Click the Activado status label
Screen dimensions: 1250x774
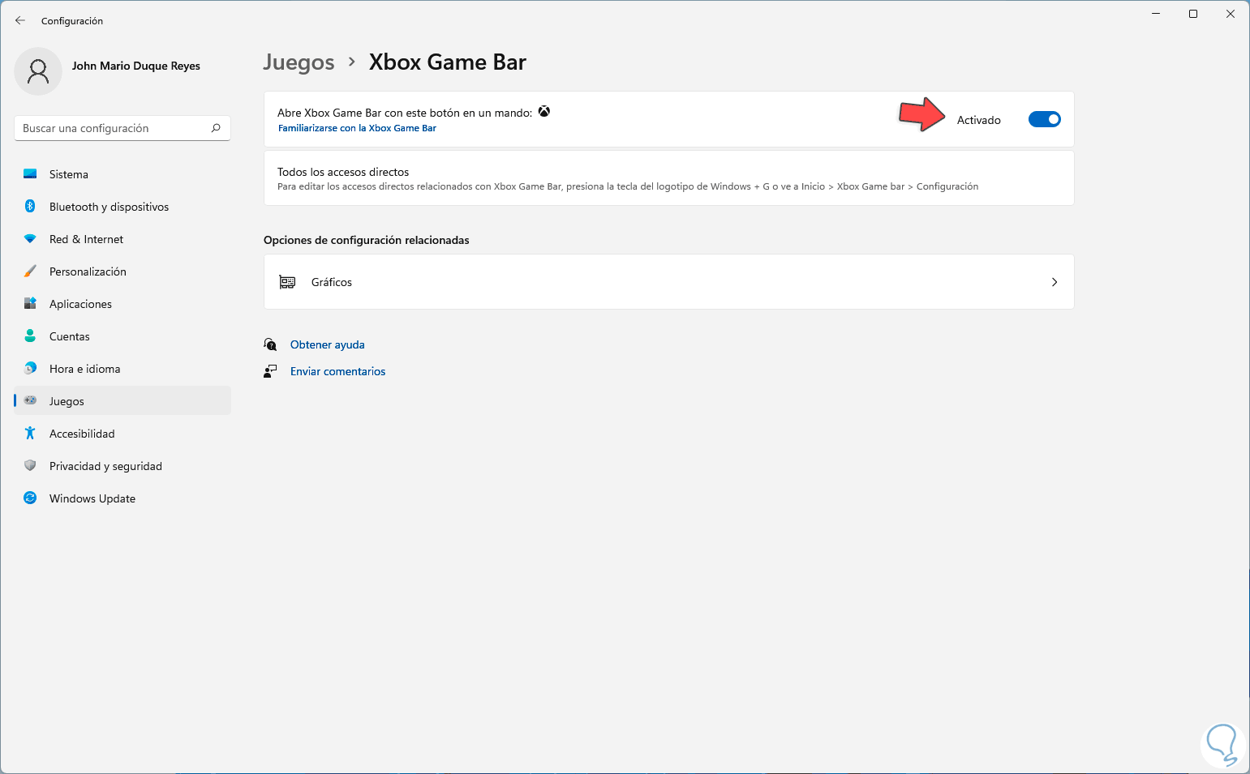click(x=979, y=120)
